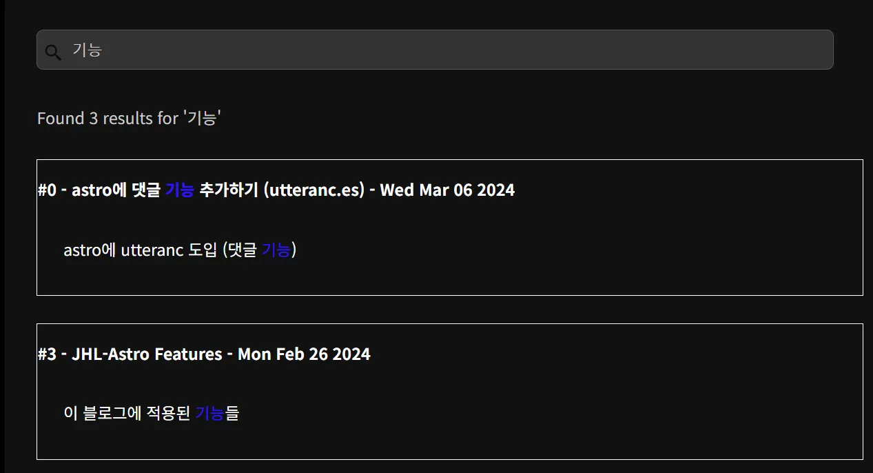Click the magnifying glass search icon
873x473 pixels.
pyautogui.click(x=53, y=51)
